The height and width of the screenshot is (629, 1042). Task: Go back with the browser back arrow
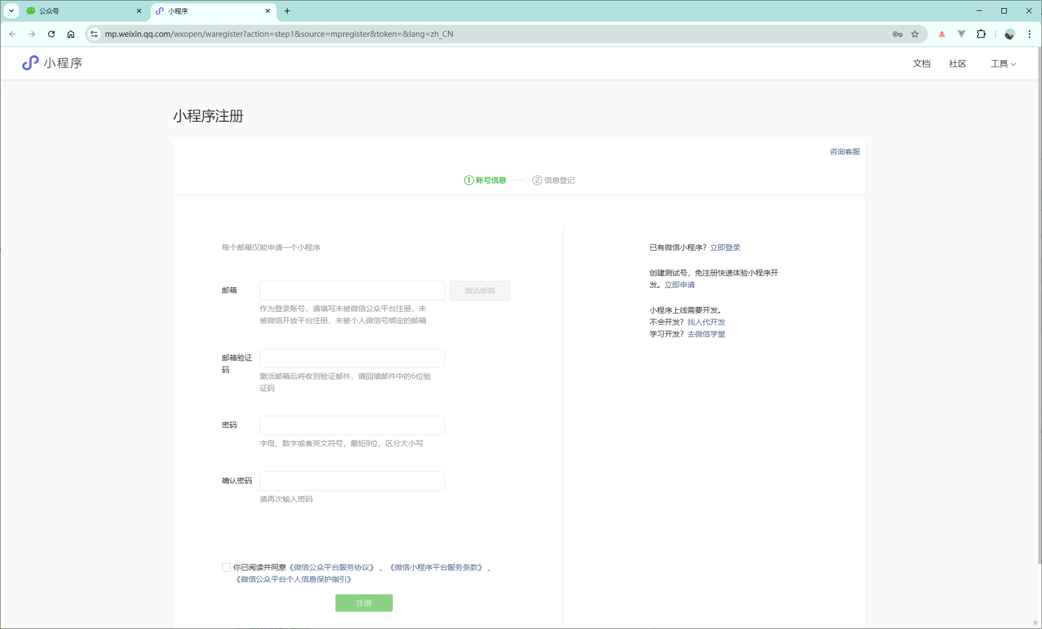12,34
